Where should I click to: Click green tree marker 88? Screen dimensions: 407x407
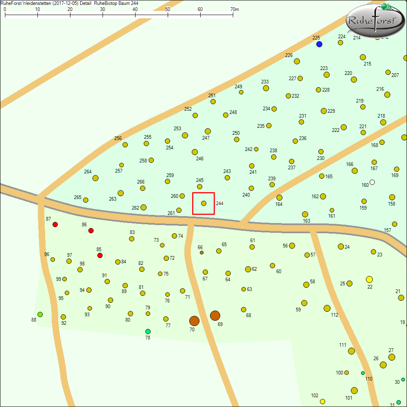(40, 313)
